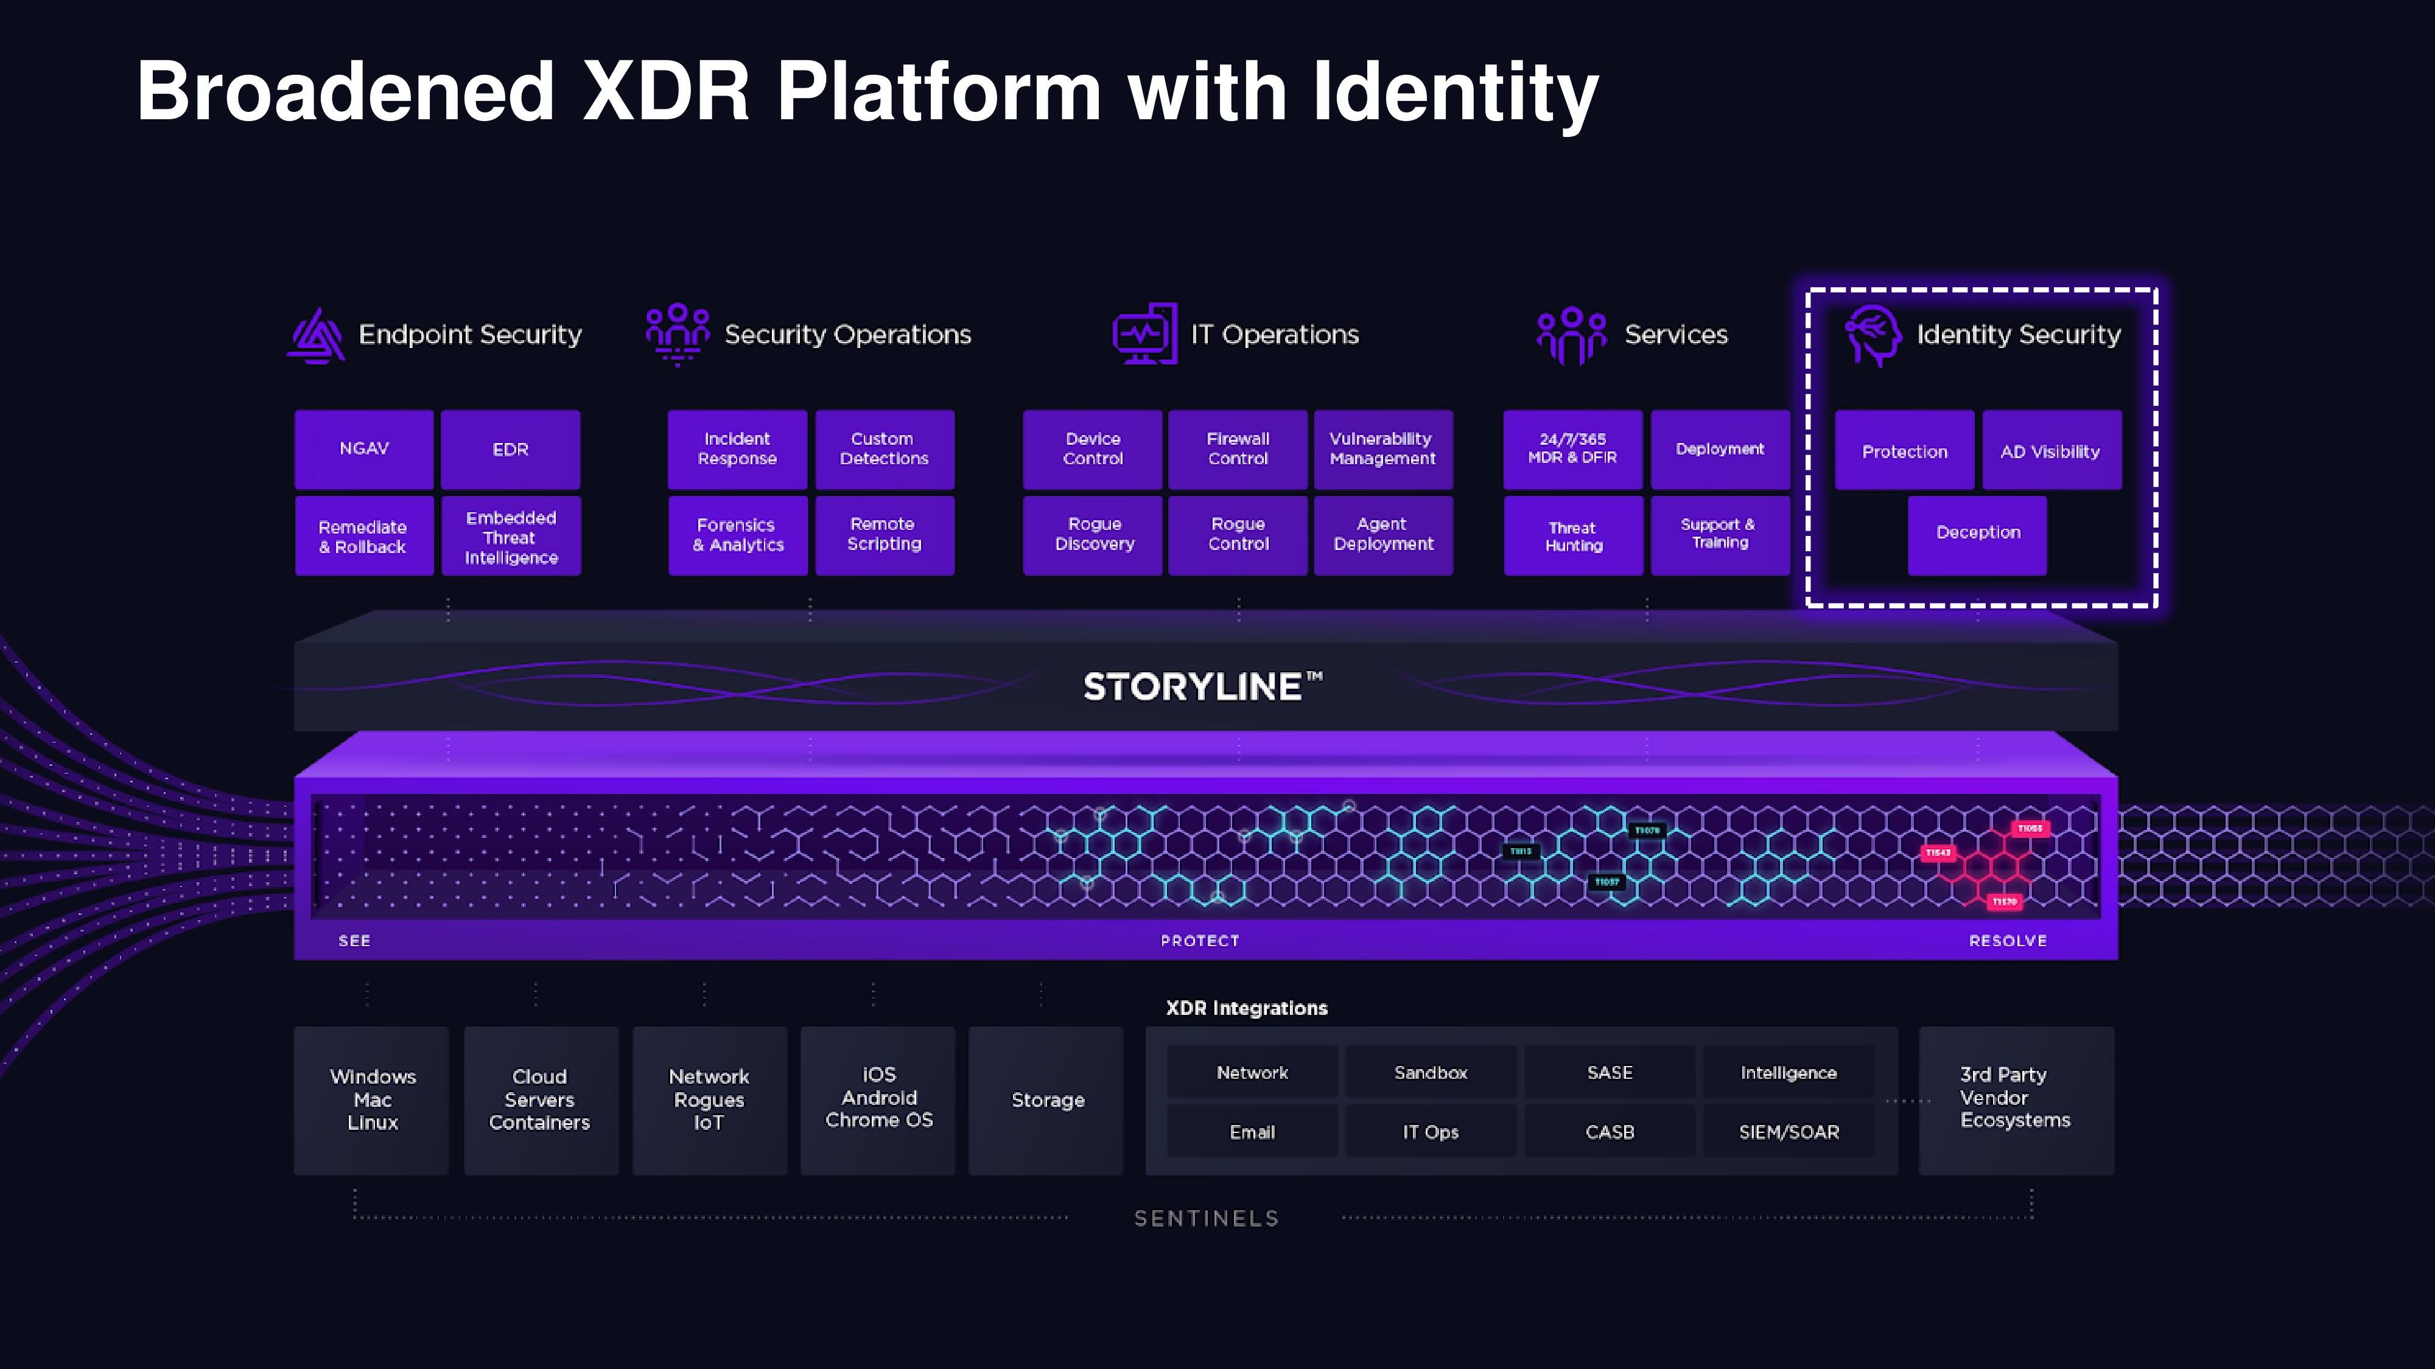Select the EDR tile
2435x1369 pixels.
(x=511, y=449)
